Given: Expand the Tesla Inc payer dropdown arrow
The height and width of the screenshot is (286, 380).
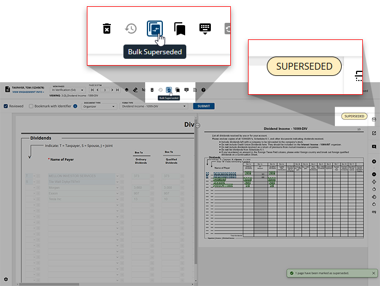Looking at the screenshot, I should click(117, 199).
